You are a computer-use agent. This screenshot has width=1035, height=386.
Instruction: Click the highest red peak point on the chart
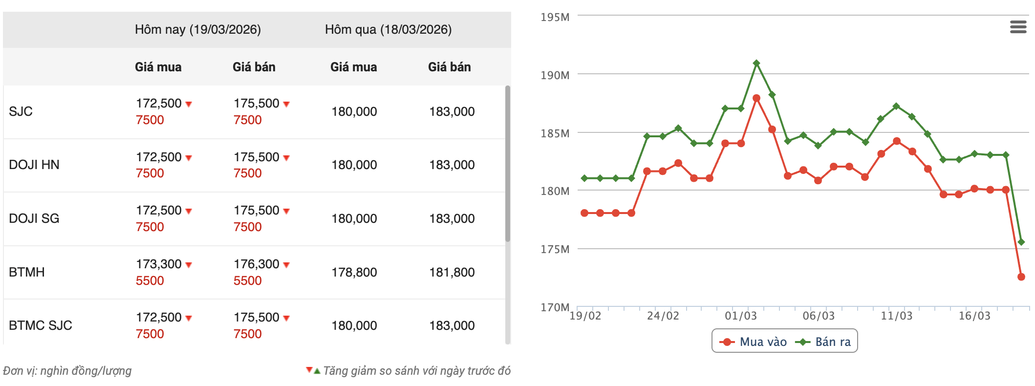click(x=756, y=98)
